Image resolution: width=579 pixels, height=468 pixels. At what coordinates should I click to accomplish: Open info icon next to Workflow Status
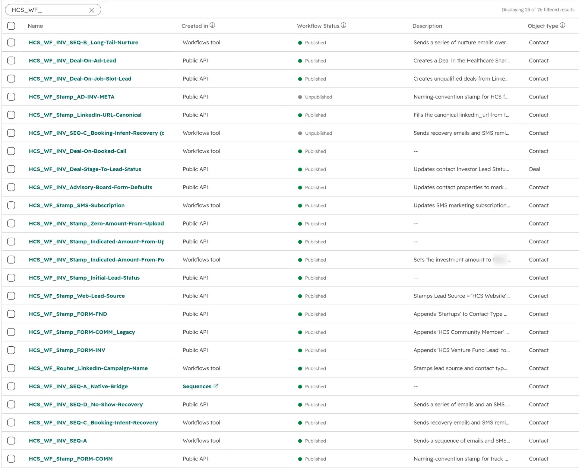pyautogui.click(x=343, y=25)
